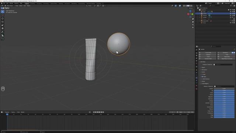The height and width of the screenshot is (133, 236).
Task: Open the Object Mode dropdown
Action: pyautogui.click(x=10, y=6)
